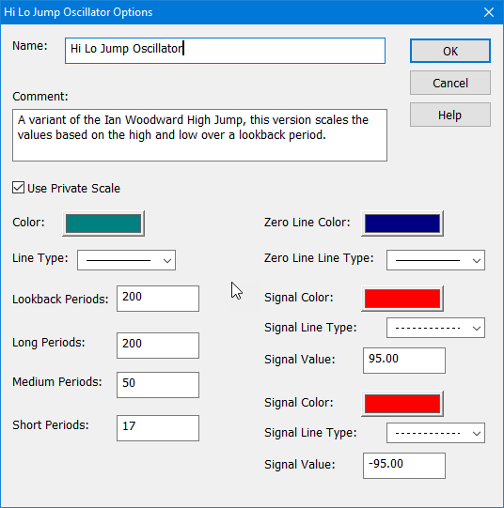Toggle the Use Private Scale checkbox

[18, 188]
